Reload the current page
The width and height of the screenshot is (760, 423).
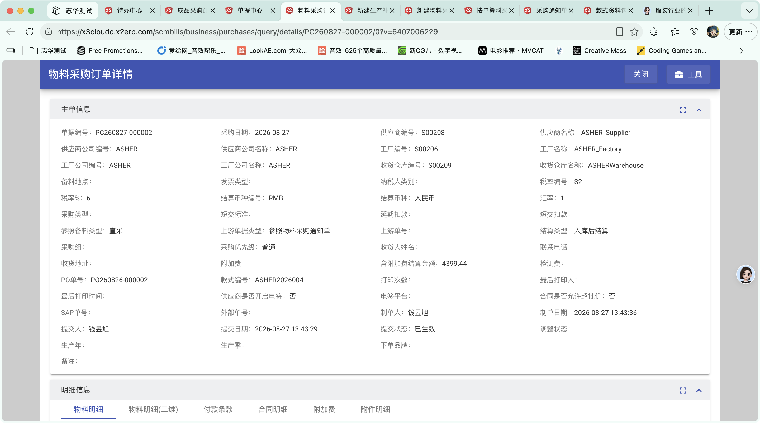pyautogui.click(x=30, y=32)
